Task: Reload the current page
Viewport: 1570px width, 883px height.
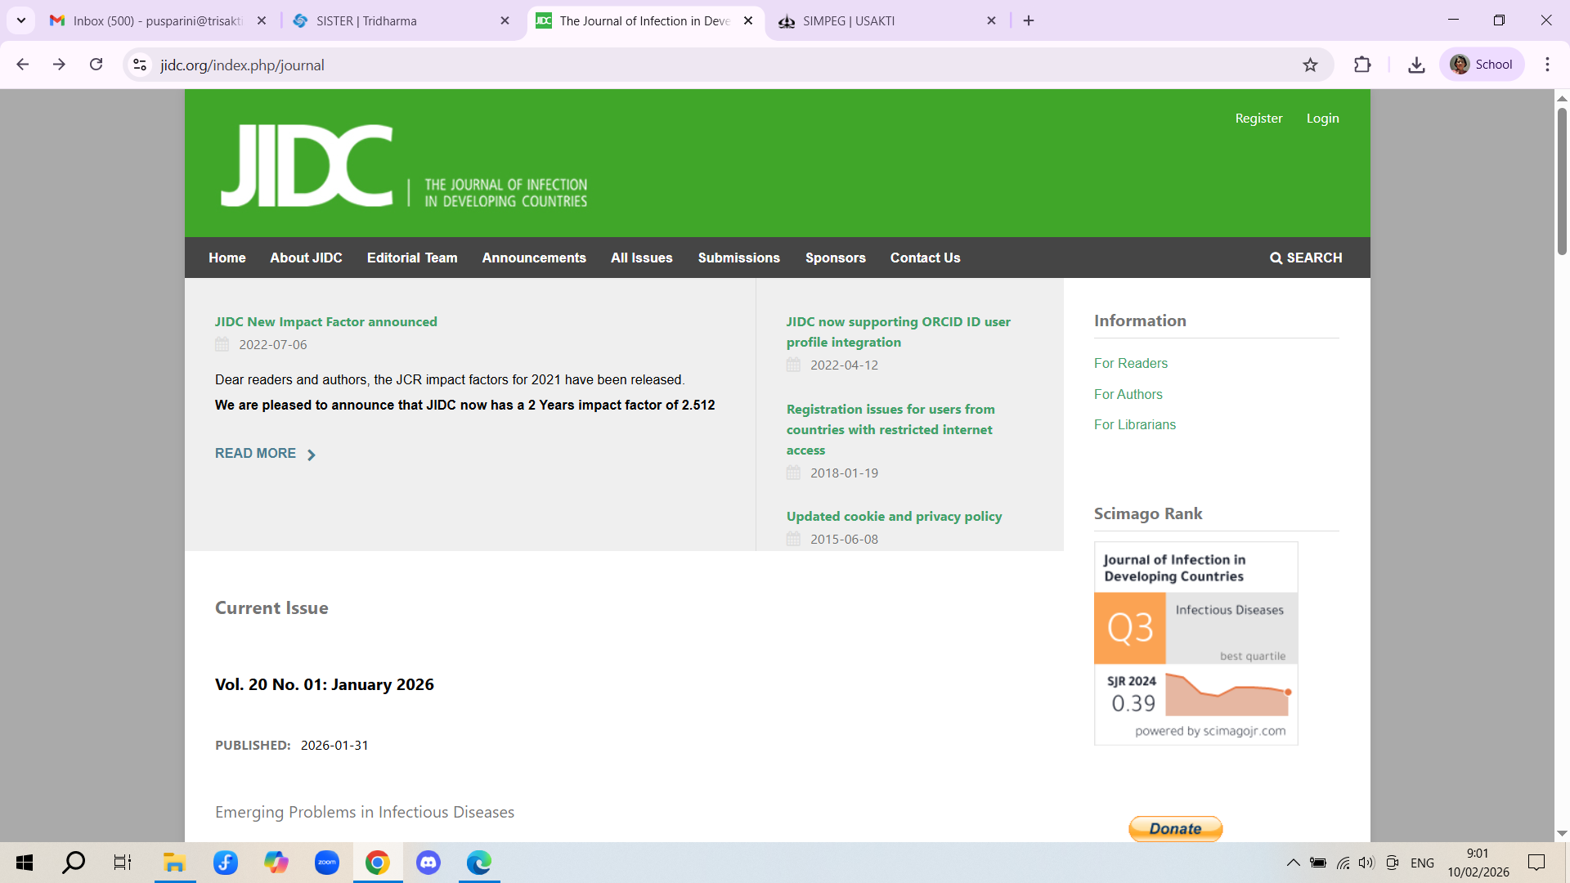Action: pyautogui.click(x=96, y=65)
